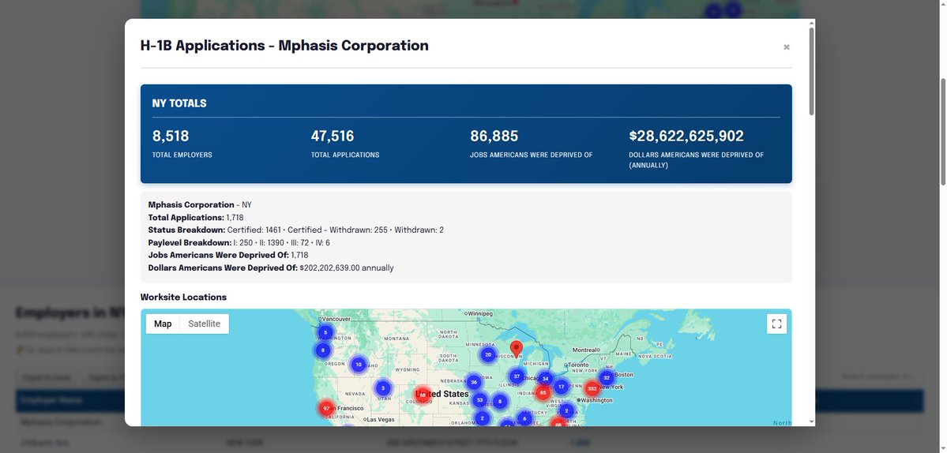Viewport: 947px width, 453px height.
Task: Click the dialog title H-1B Applications
Action: click(x=284, y=46)
